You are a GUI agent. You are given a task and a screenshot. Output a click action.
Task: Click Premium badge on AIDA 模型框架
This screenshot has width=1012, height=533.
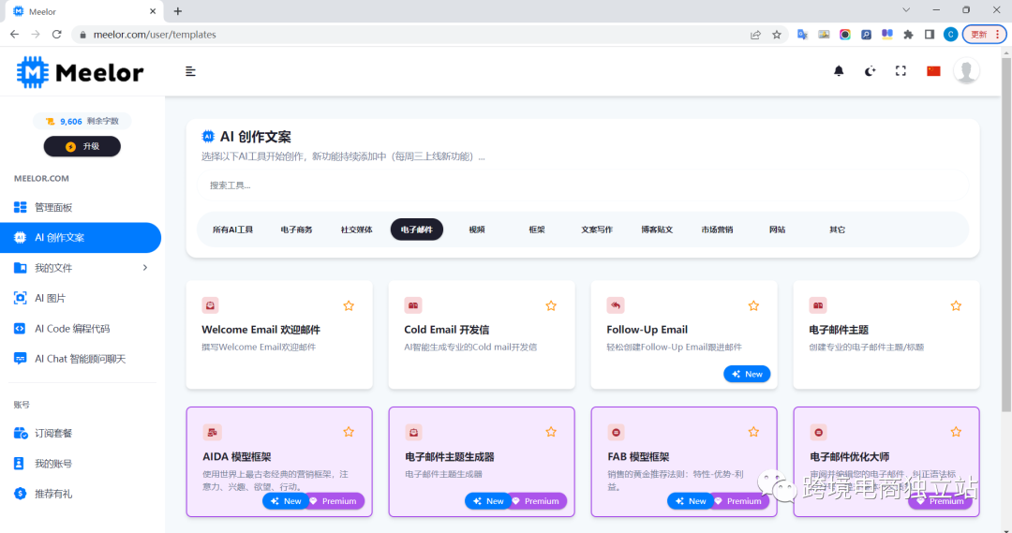coord(335,501)
